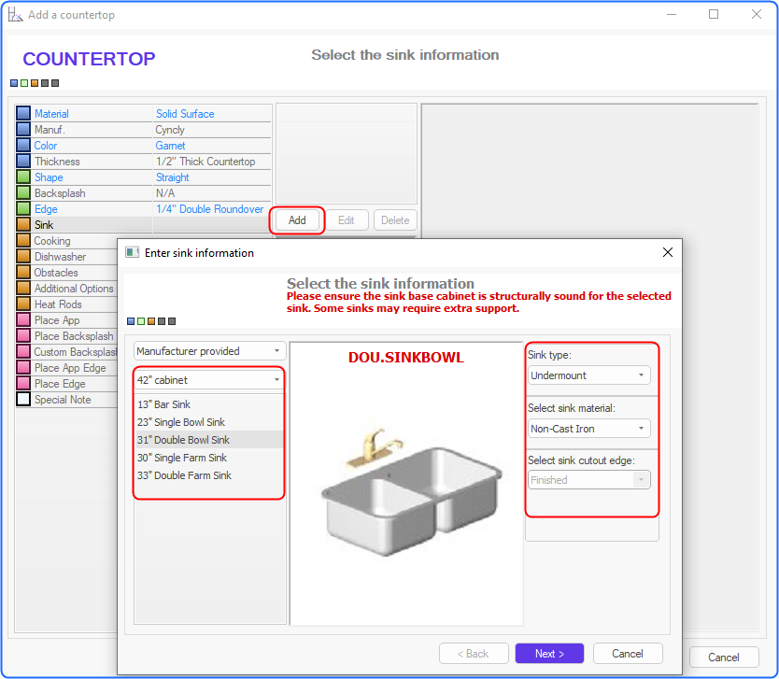Open the Manufacturer provided dropdown
The image size is (779, 679).
tap(209, 351)
